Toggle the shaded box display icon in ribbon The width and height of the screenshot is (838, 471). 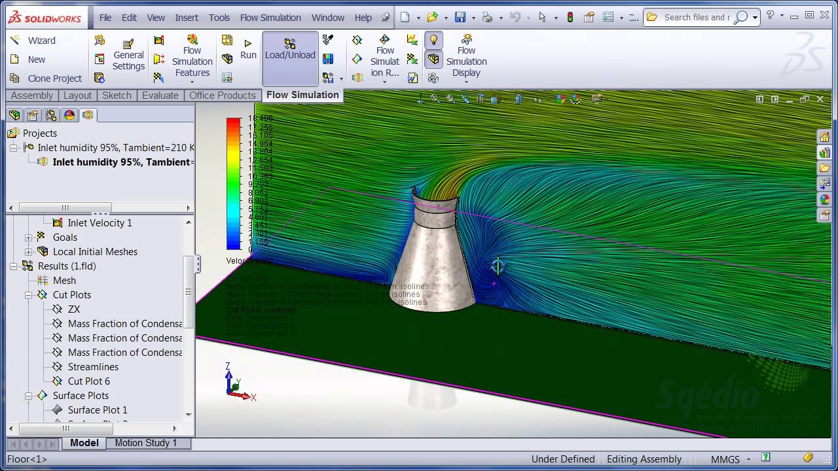tap(433, 60)
